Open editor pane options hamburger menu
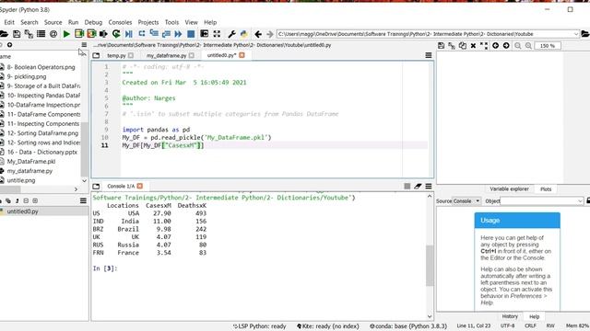The height and width of the screenshot is (331, 590). [x=429, y=55]
